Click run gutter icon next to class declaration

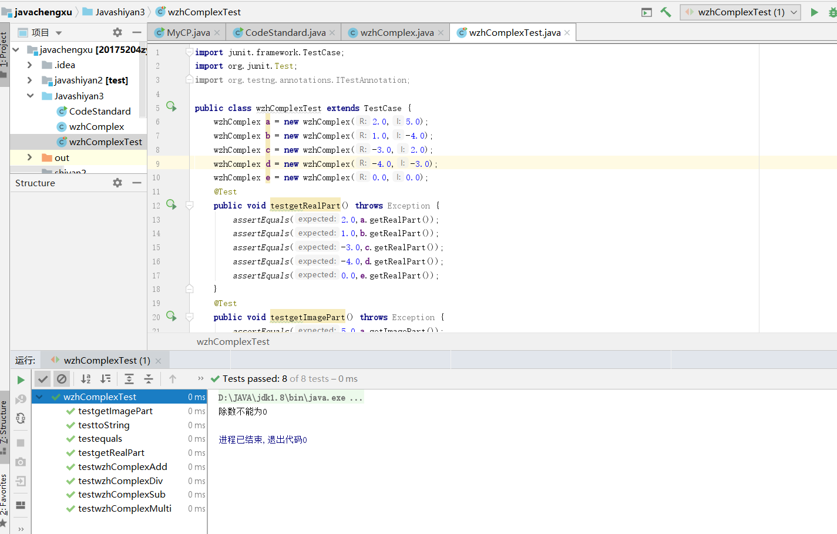click(172, 106)
